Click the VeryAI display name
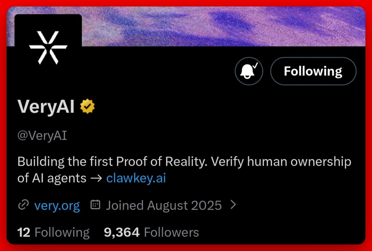 46,107
